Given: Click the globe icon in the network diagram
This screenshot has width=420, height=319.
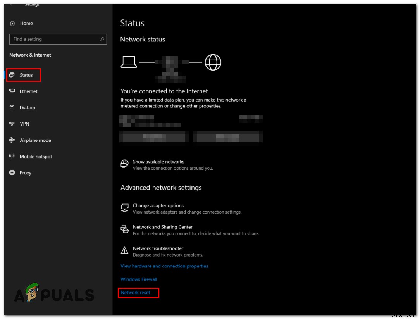Looking at the screenshot, I should pos(213,62).
